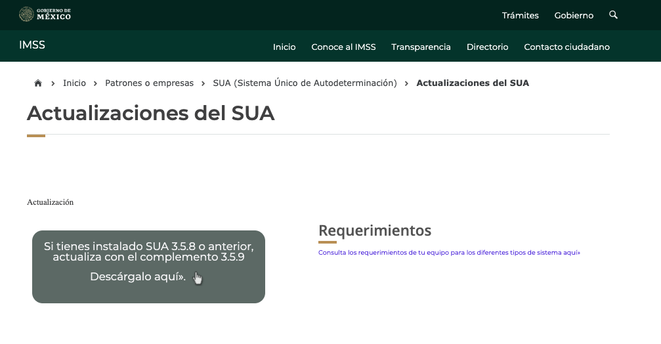Click the Actualización label text

point(50,202)
